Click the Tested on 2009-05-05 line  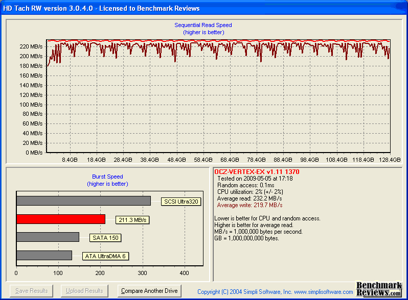tap(255, 179)
